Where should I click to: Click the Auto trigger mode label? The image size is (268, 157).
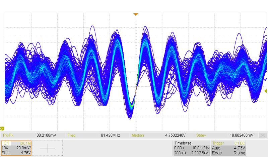coord(217,148)
